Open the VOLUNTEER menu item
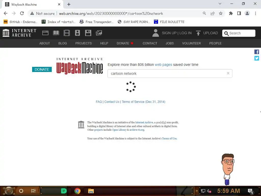Viewport: 261px width, 196px height. [x=191, y=43]
